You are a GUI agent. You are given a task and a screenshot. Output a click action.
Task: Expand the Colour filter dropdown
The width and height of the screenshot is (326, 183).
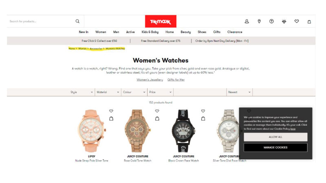134,92
